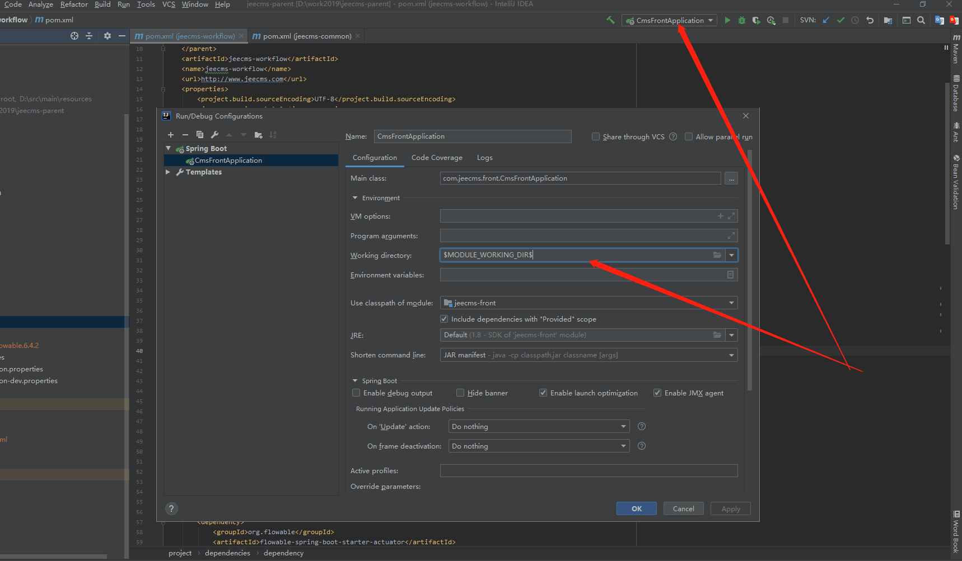962x561 pixels.
Task: Open the Refactor menu
Action: (74, 4)
